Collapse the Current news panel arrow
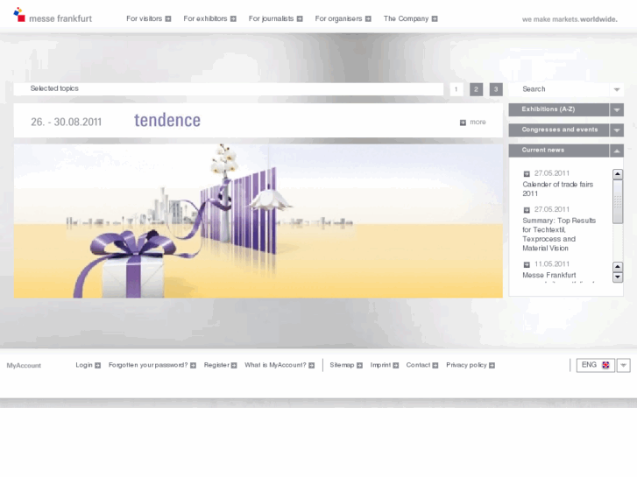637x477 pixels. 617,151
